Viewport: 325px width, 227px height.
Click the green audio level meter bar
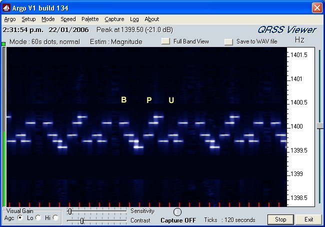(4, 168)
